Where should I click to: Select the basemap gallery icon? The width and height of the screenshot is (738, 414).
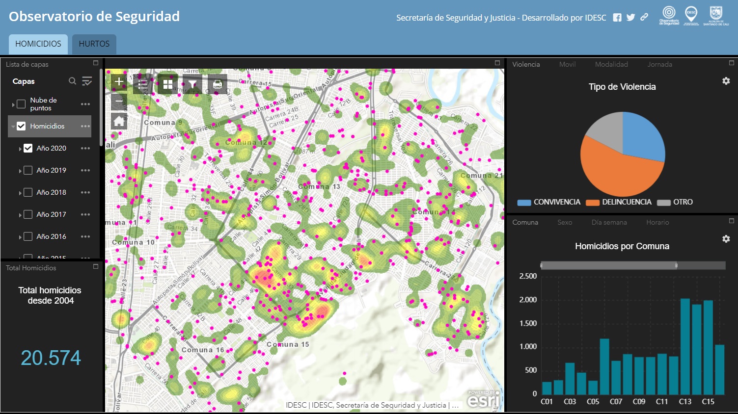pos(168,83)
